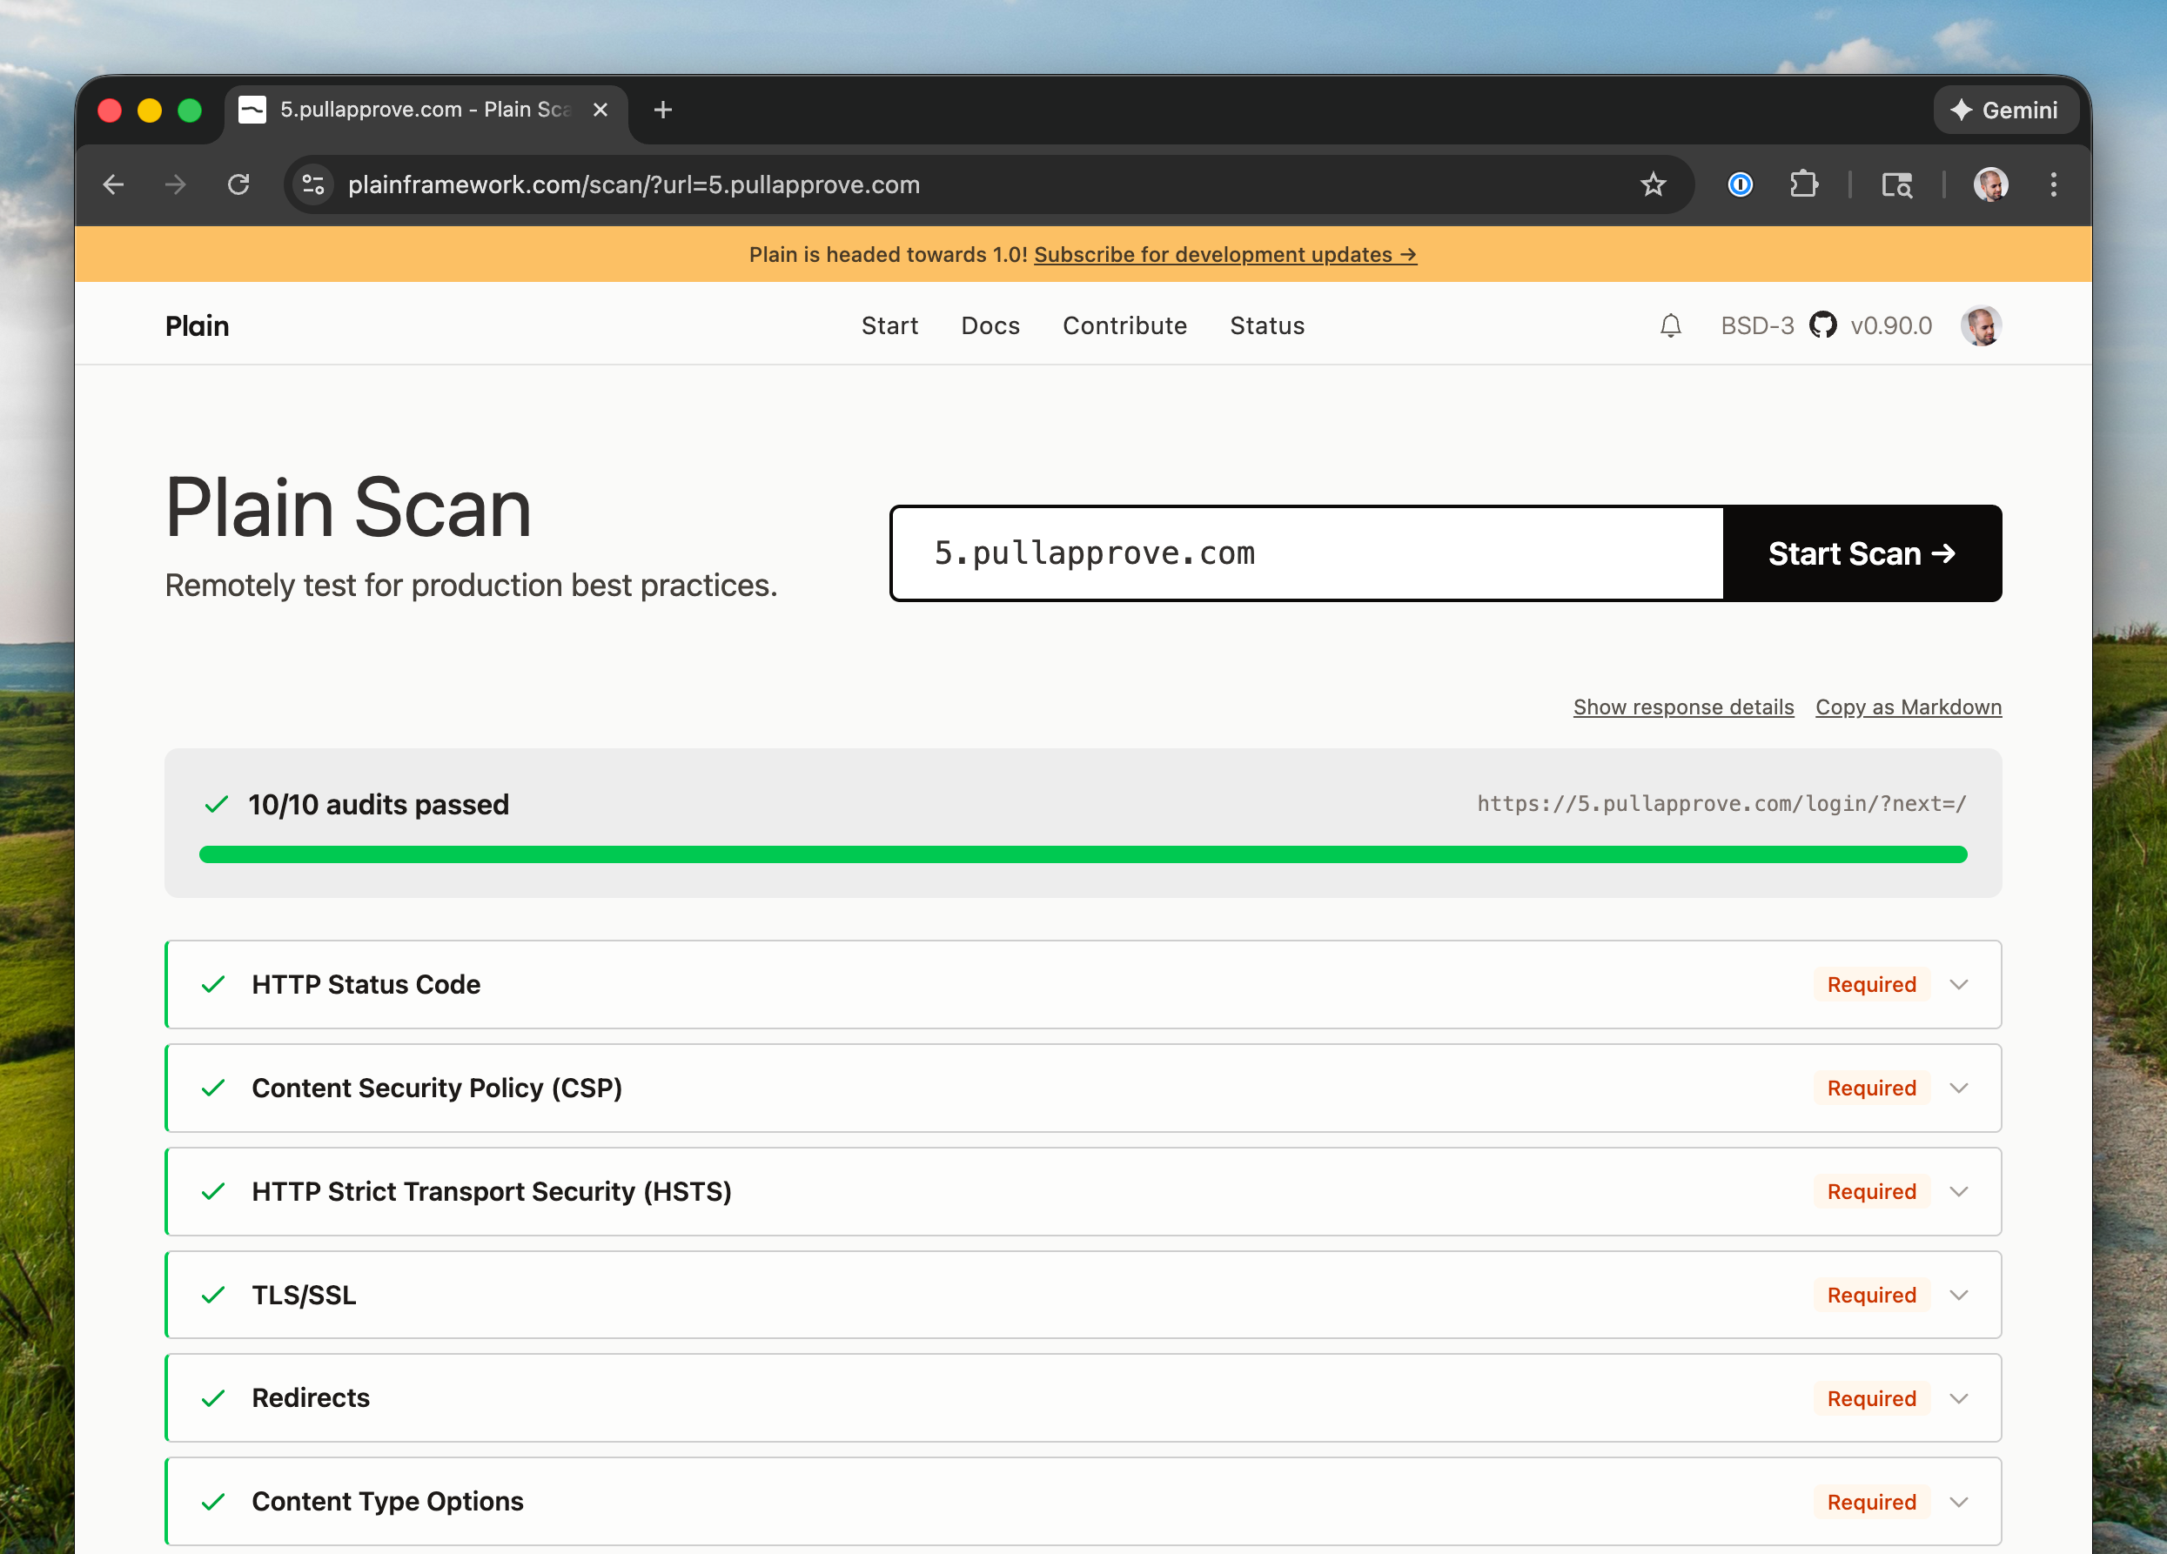Click the notification bell icon
Viewport: 2167px width, 1554px height.
1669,325
